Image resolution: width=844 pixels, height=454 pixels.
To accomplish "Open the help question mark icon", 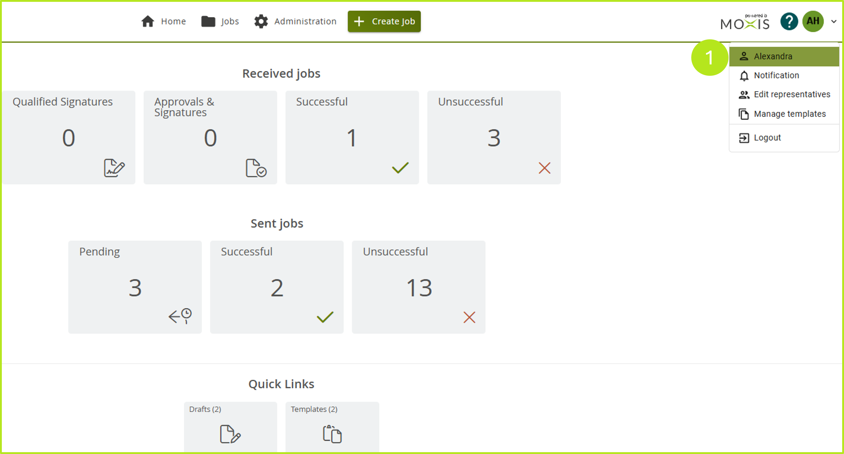I will click(789, 21).
